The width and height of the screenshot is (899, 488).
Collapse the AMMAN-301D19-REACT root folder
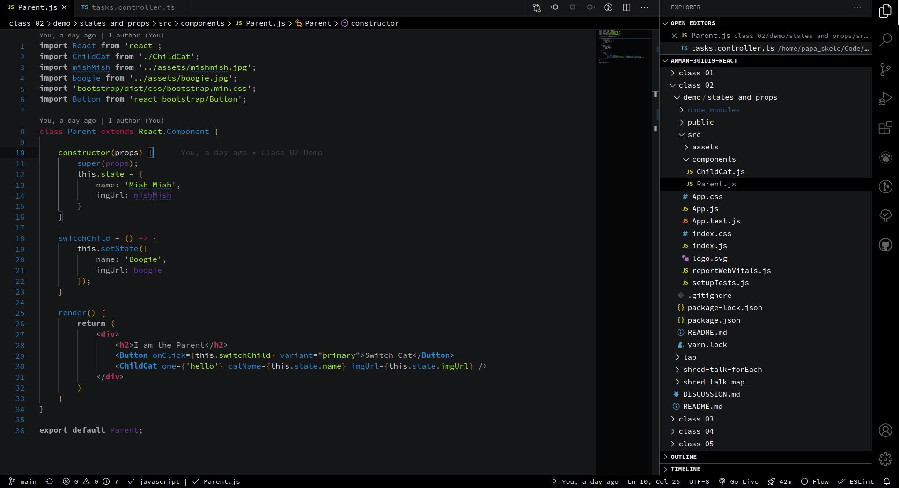pos(766,60)
